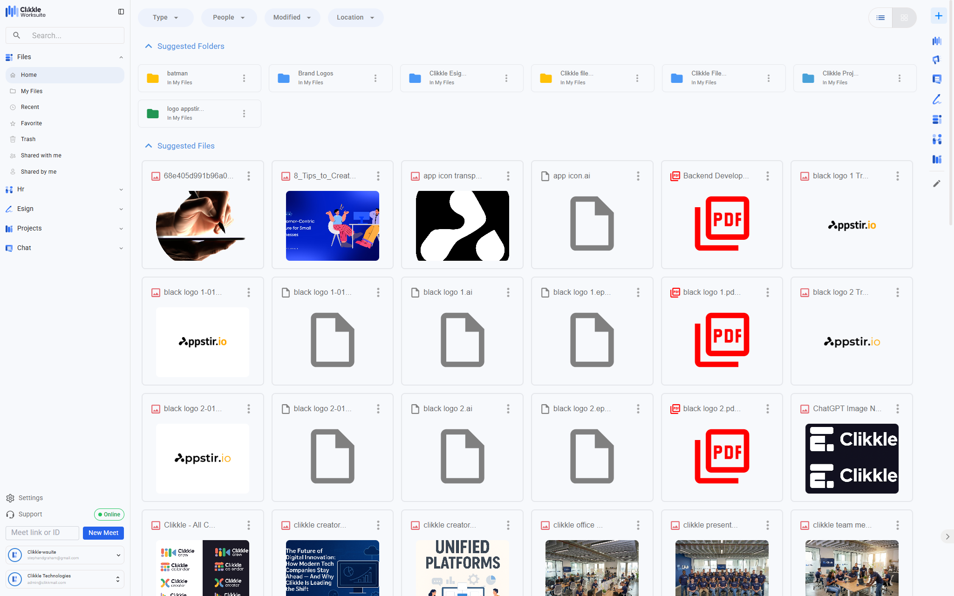Open Shared with me in sidebar
This screenshot has width=954, height=596.
pos(41,156)
